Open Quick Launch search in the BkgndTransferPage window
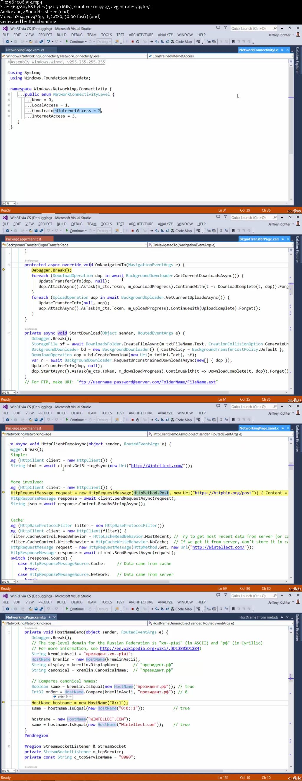The height and width of the screenshot is (781, 302). click(254, 217)
